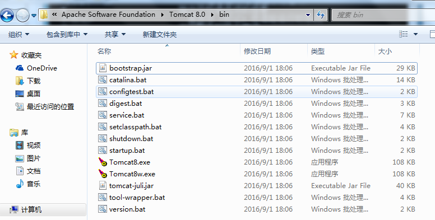Click the folder icon in address bar
The image size is (435, 220).
[44, 15]
